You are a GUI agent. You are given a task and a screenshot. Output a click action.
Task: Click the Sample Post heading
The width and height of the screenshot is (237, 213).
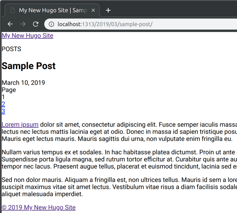(28, 66)
